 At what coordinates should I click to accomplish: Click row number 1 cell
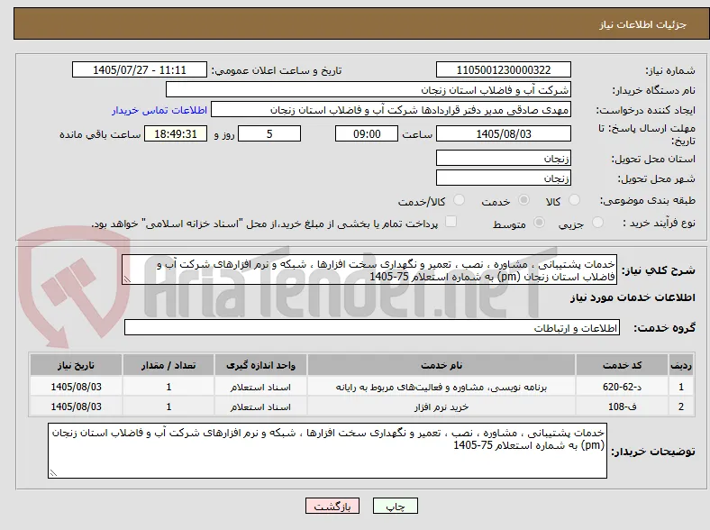(x=681, y=387)
